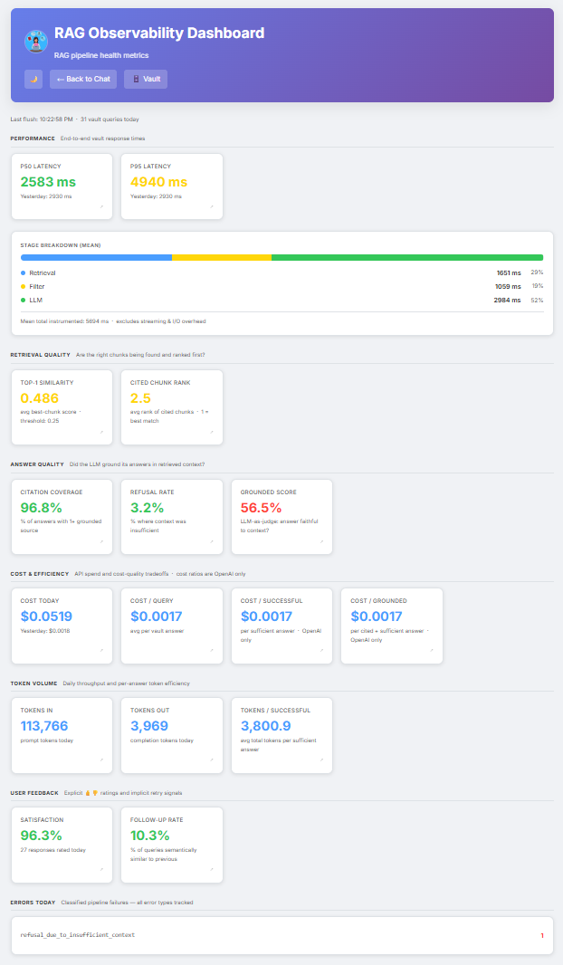Click the 96.8% citation coverage value

pyautogui.click(x=42, y=508)
